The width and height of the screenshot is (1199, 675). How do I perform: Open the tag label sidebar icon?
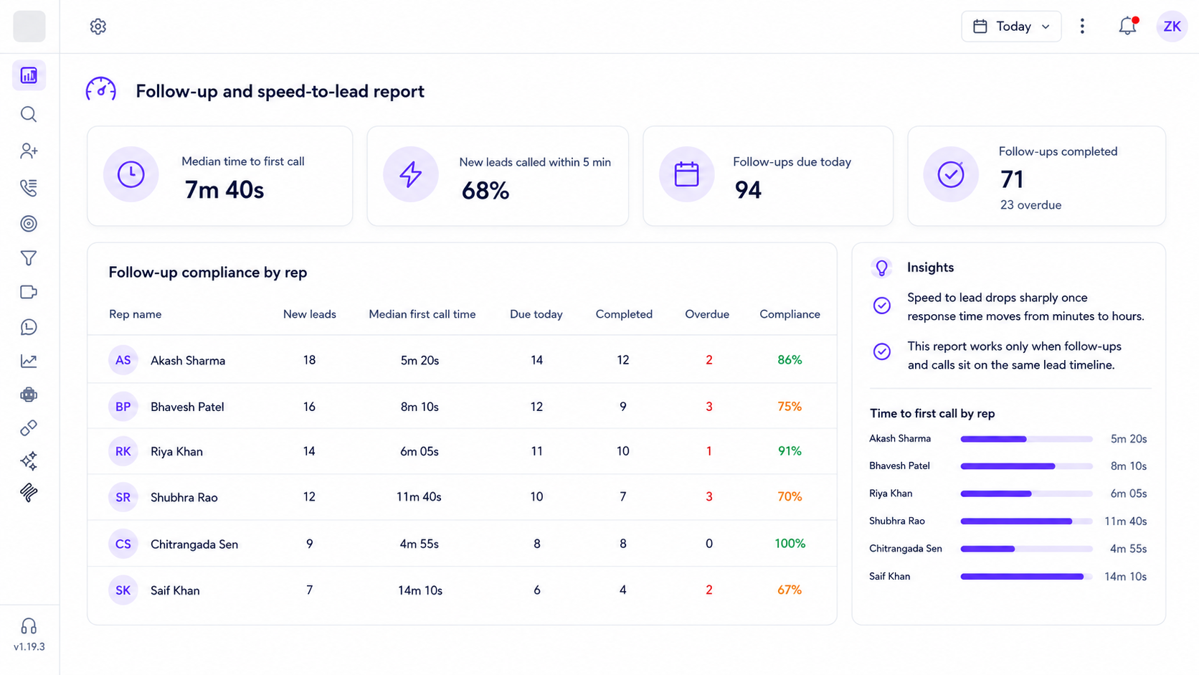tap(29, 292)
